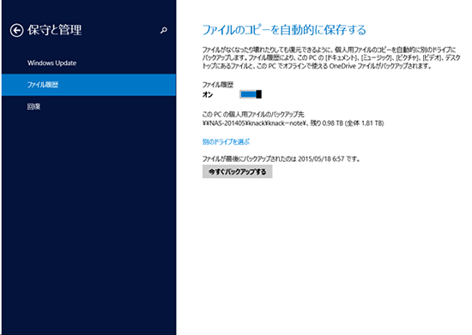Go back using the circled arrow icon
The width and height of the screenshot is (472, 335).
coord(16,30)
